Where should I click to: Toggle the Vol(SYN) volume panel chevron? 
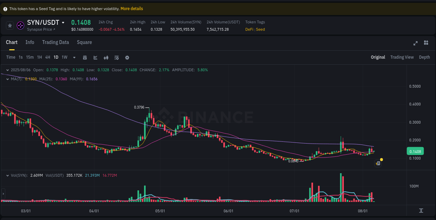coord(8,175)
